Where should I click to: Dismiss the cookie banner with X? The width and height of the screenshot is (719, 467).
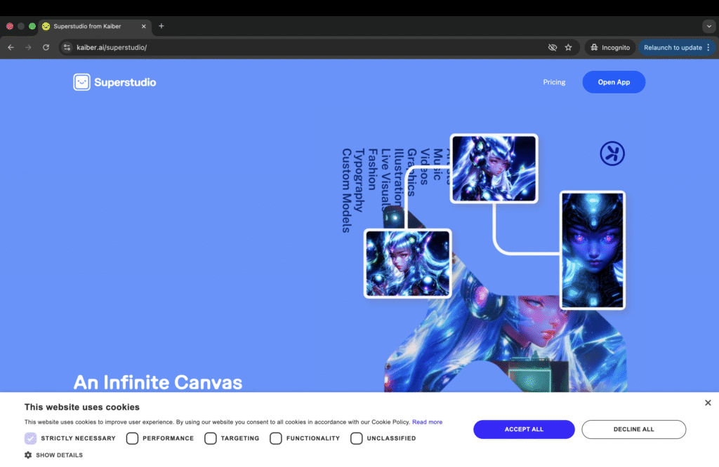pyautogui.click(x=708, y=402)
